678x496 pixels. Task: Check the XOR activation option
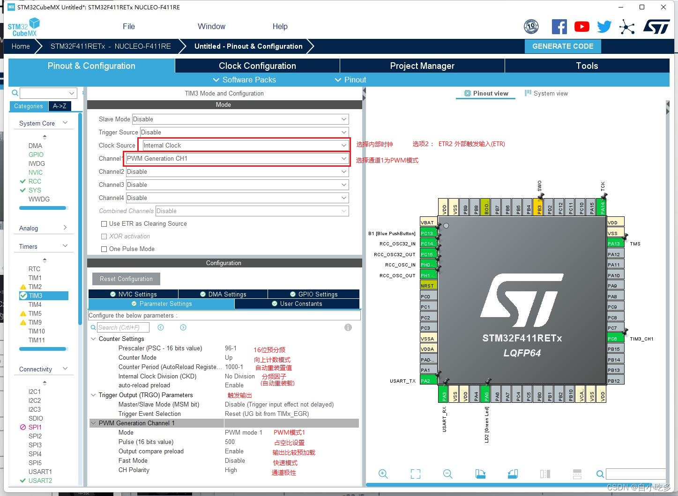(104, 236)
